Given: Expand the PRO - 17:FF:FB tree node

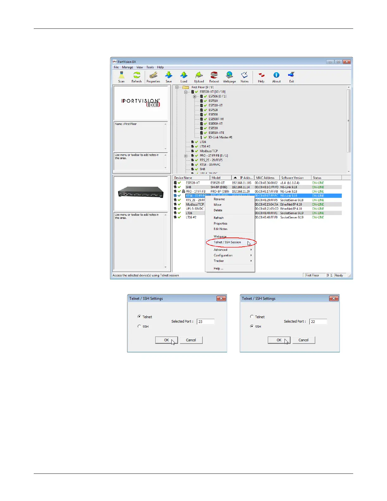Looking at the screenshot, I should (186, 156).
